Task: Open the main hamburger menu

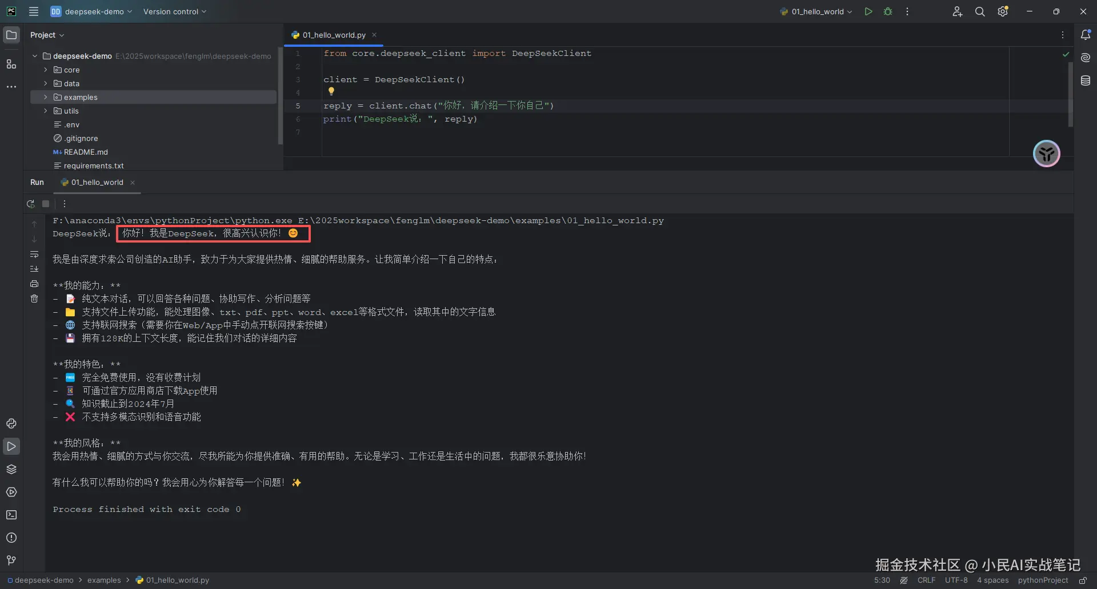Action: pos(34,11)
